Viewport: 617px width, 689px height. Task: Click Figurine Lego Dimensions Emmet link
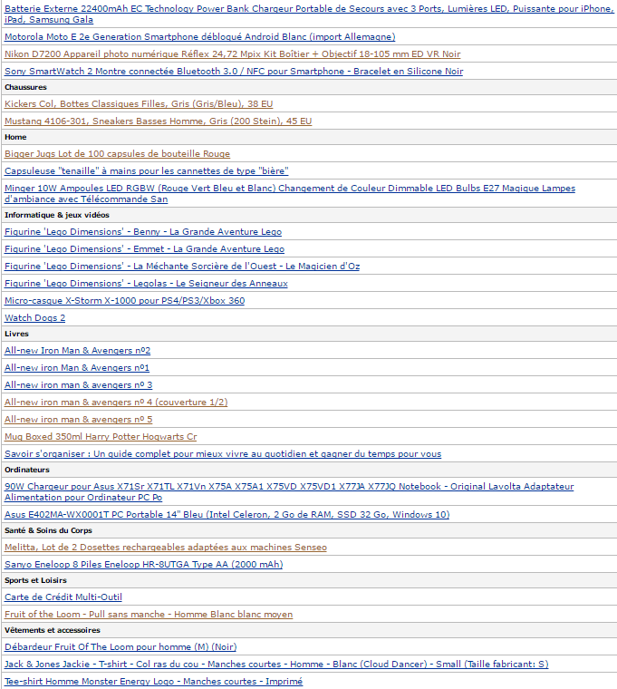pos(144,248)
